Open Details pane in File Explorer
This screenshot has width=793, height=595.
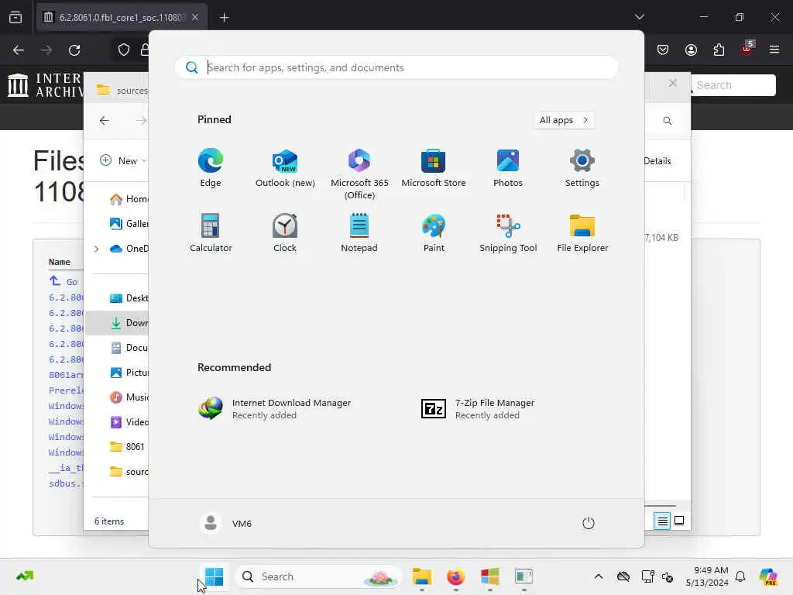tap(657, 161)
